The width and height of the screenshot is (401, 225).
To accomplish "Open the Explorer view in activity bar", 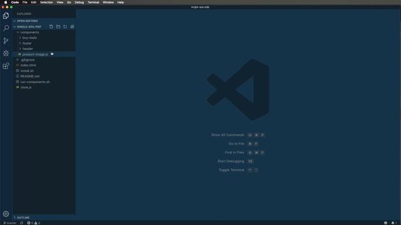I will pyautogui.click(x=6, y=16).
